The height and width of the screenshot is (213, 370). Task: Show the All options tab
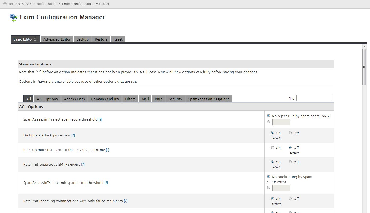coord(28,99)
